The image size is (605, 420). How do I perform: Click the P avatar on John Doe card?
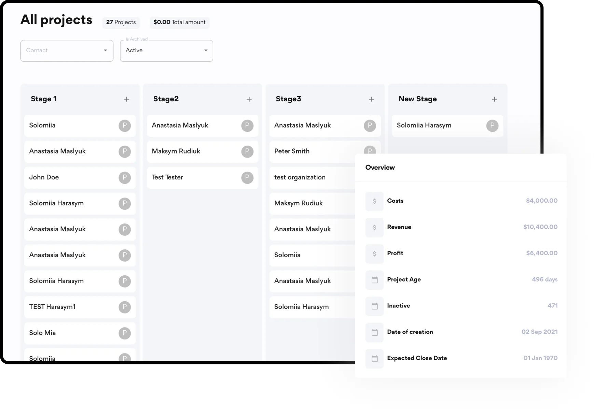click(x=125, y=177)
